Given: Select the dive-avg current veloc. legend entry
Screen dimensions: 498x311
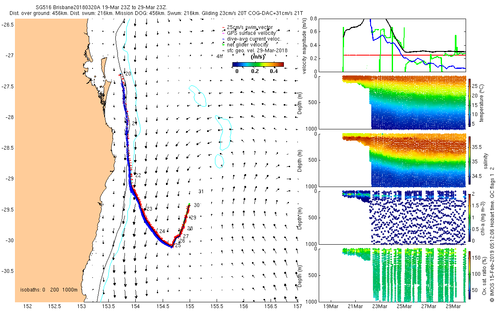Looking at the screenshot, I should pos(254,39).
